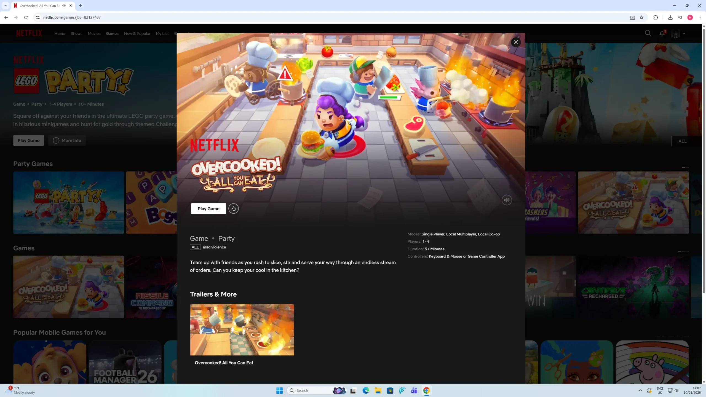The image size is (706, 397).
Task: Toggle system volume from the taskbar
Action: click(x=677, y=390)
